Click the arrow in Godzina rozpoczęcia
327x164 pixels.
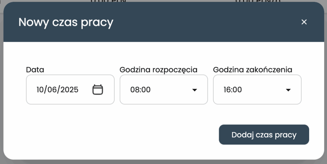(x=194, y=90)
